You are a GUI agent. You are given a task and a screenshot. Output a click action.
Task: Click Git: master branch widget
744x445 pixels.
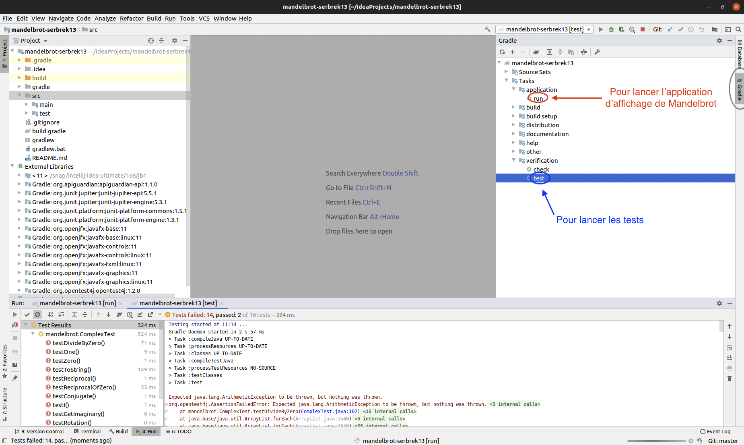[723, 441]
